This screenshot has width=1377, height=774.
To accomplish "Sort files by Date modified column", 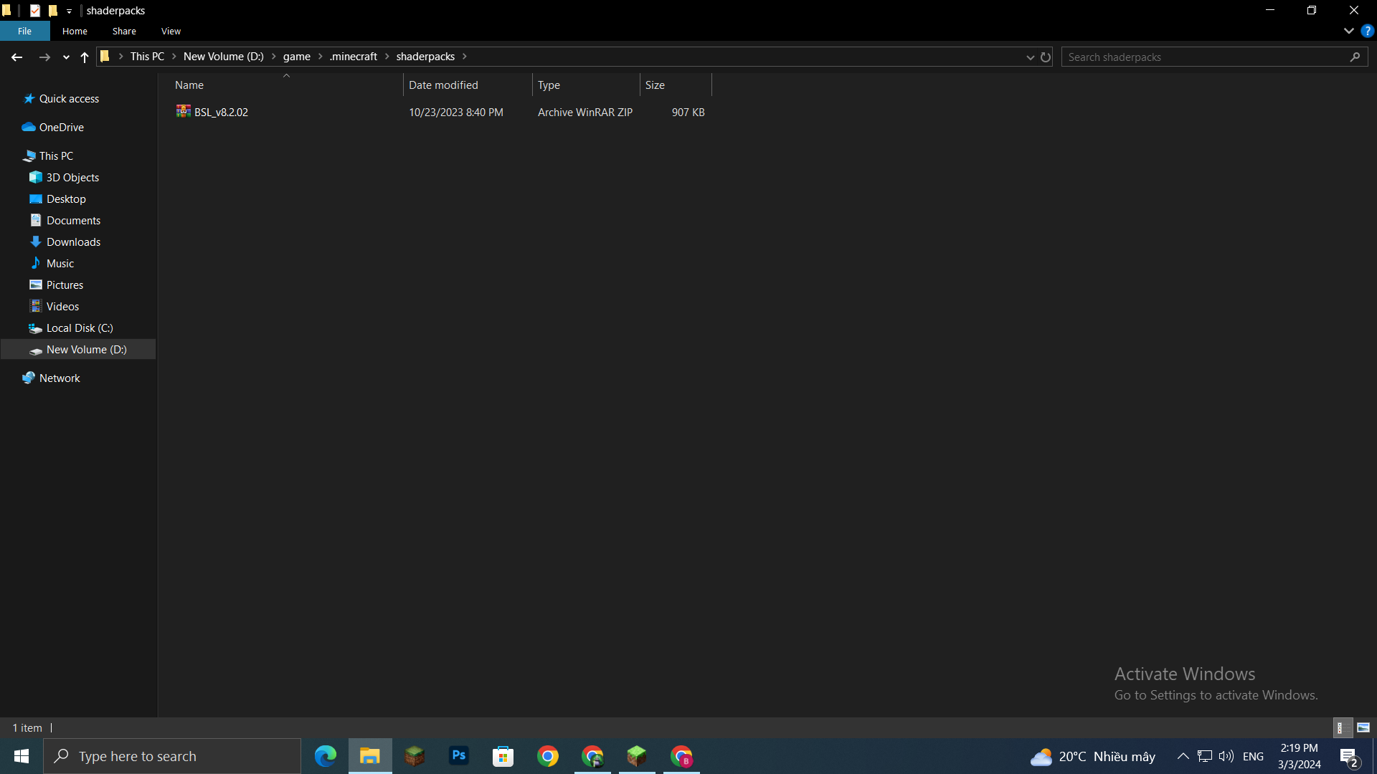I will pyautogui.click(x=443, y=85).
